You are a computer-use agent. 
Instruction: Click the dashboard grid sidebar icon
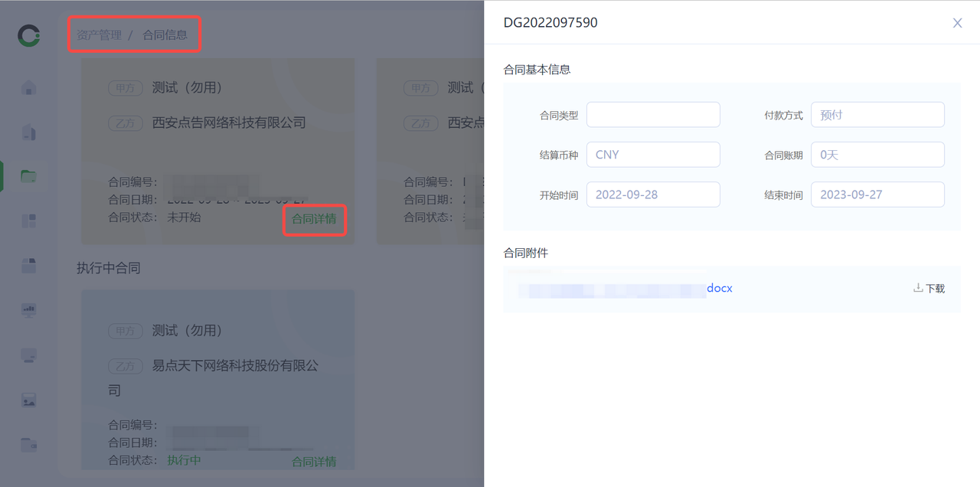29,221
